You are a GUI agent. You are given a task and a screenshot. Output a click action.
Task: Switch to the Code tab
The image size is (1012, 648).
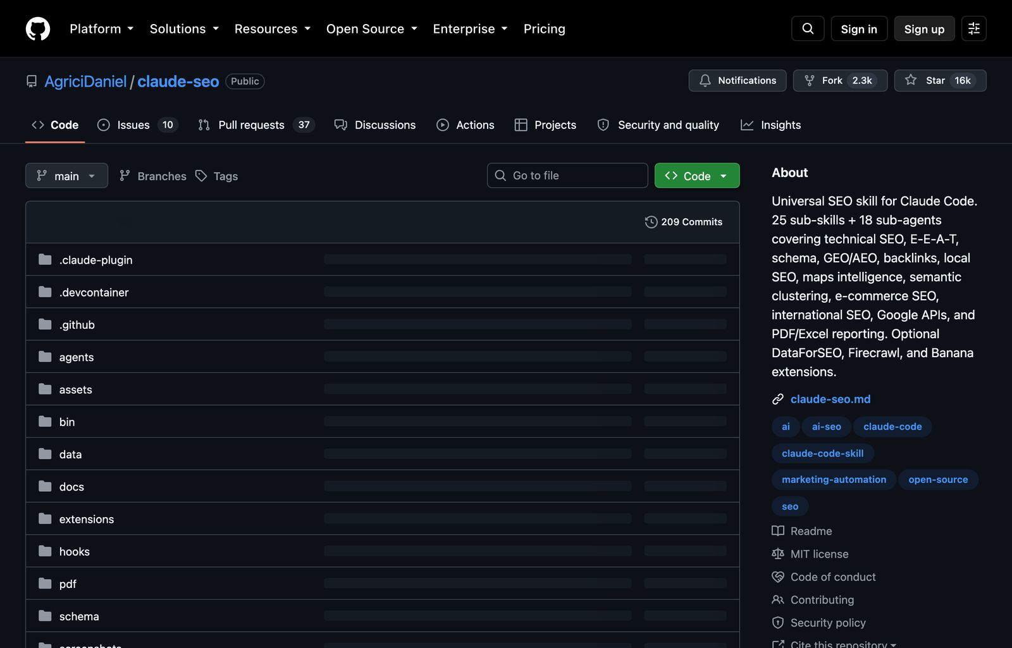click(55, 125)
